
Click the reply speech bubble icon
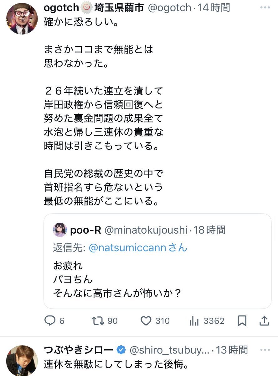click(x=50, y=321)
